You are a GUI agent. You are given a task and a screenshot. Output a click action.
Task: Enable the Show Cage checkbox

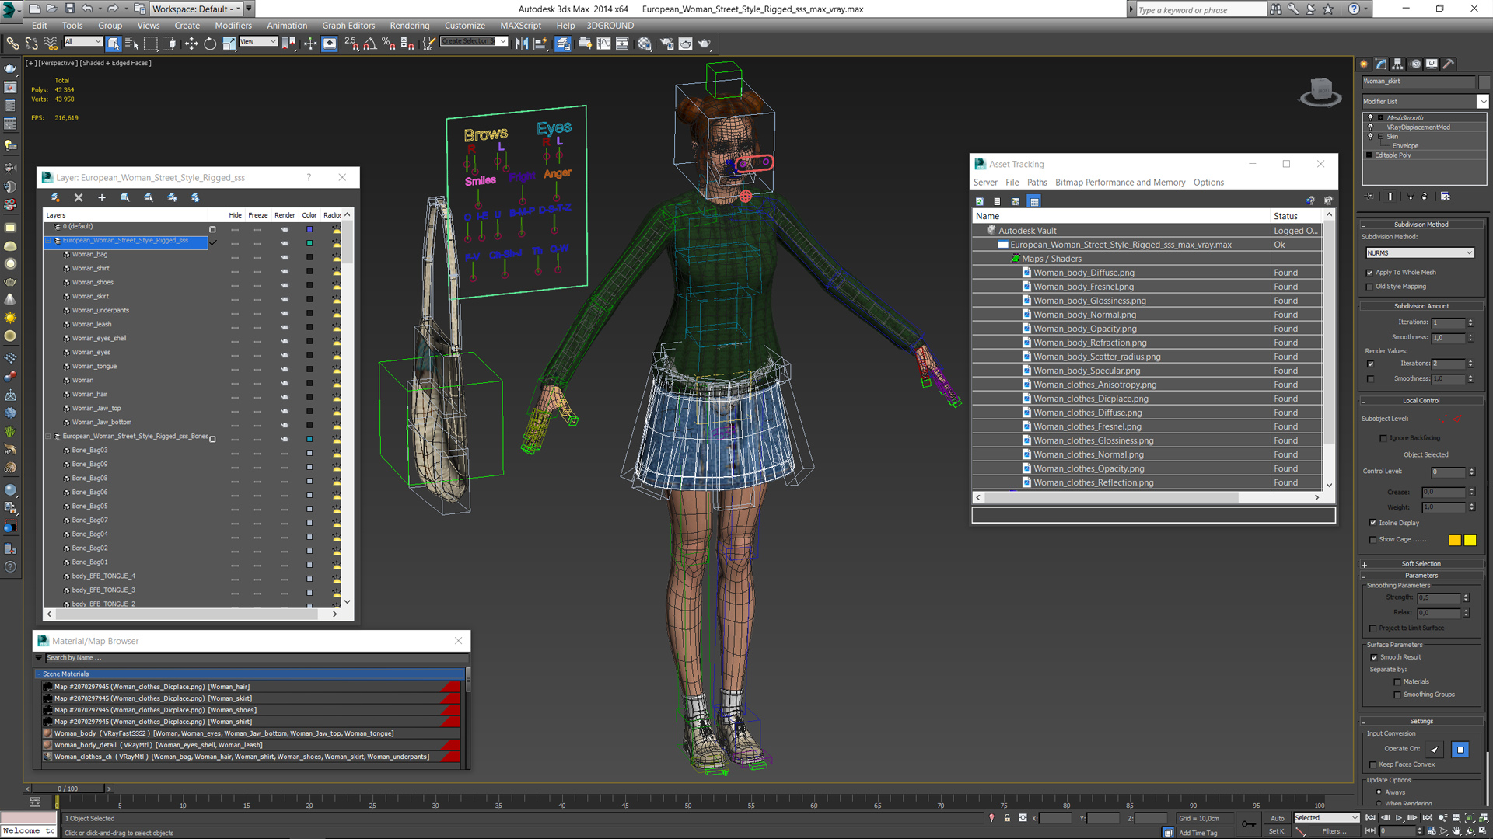click(x=1373, y=540)
